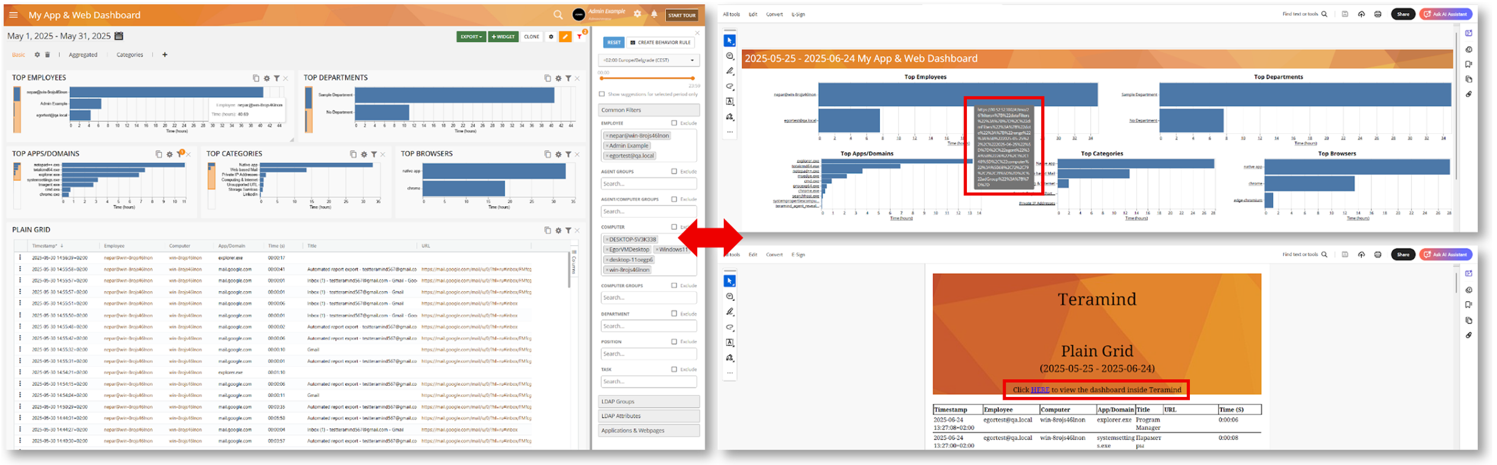This screenshot has height=465, width=1497.
Task: Open the Plain Grid widget filter
Action: (568, 230)
